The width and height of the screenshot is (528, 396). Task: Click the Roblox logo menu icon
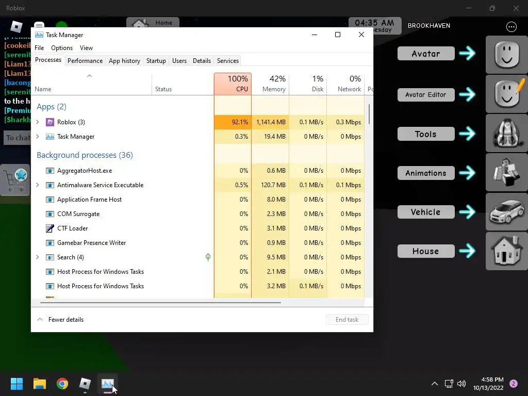click(16, 26)
